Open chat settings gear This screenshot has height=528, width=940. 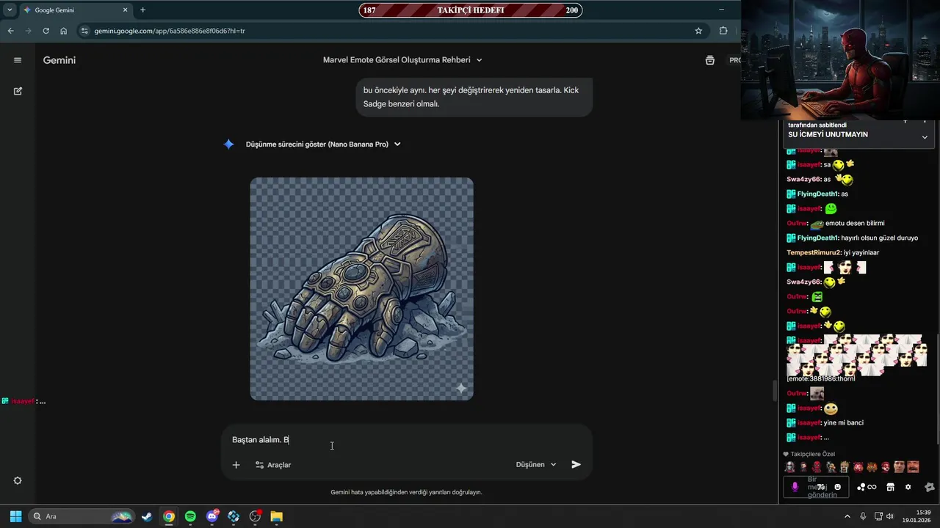(x=908, y=487)
